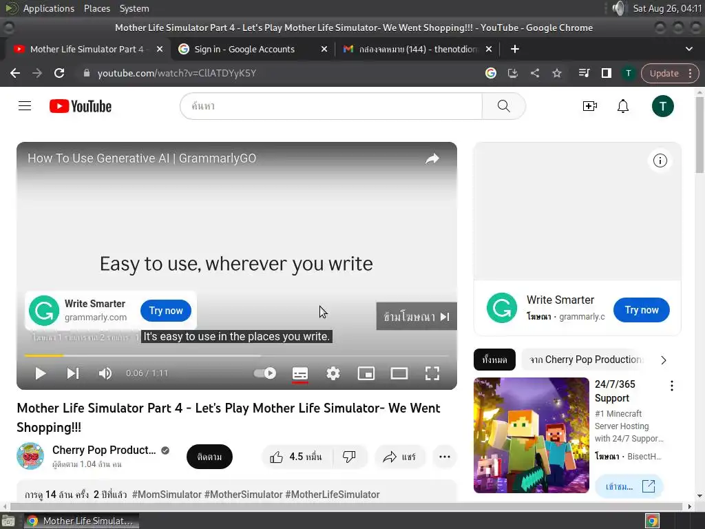The image size is (705, 529).
Task: Share the video using the แชร์ button
Action: [400, 457]
